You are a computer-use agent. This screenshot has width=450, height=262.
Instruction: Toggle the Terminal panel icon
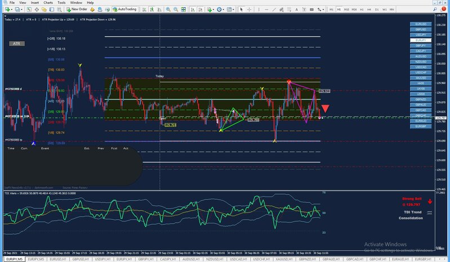tap(52, 10)
